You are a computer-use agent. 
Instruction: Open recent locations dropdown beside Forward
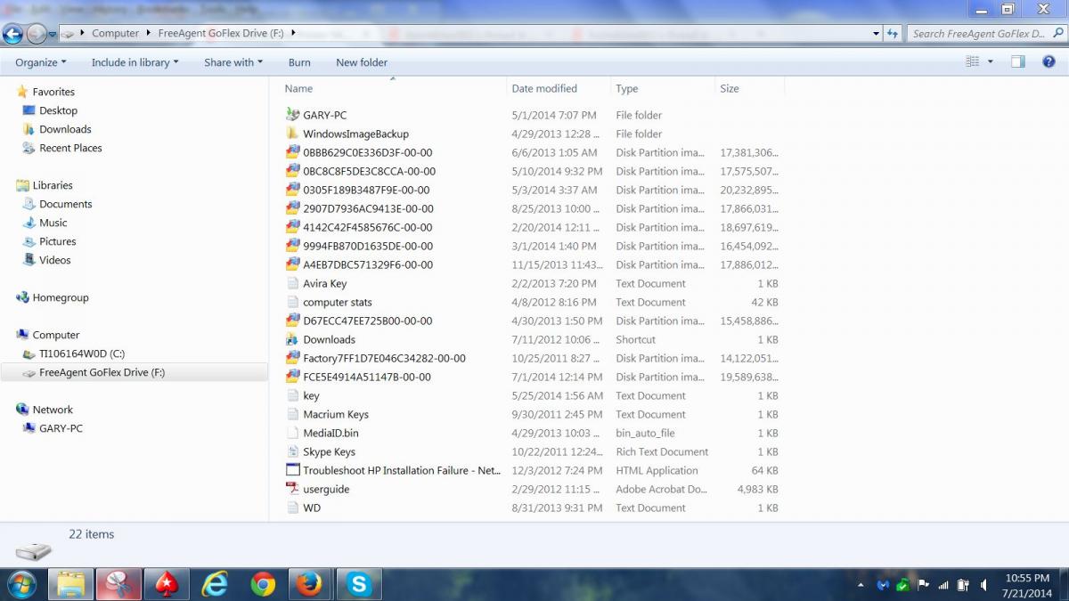(53, 35)
